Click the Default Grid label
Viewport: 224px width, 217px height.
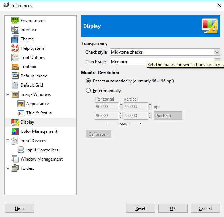32,85
